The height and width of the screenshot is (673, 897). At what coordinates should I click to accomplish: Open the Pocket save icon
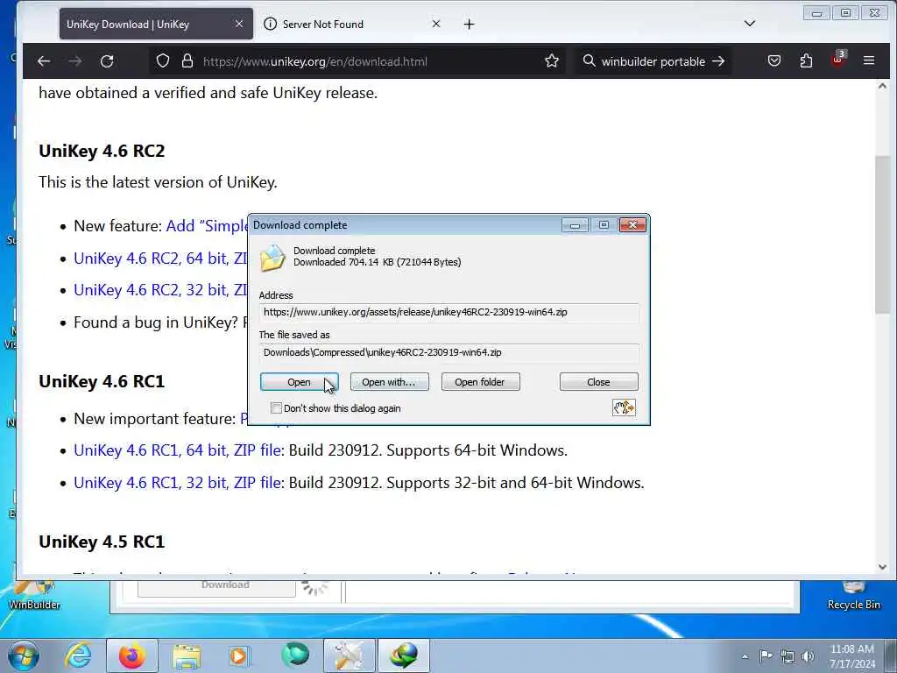tap(774, 60)
